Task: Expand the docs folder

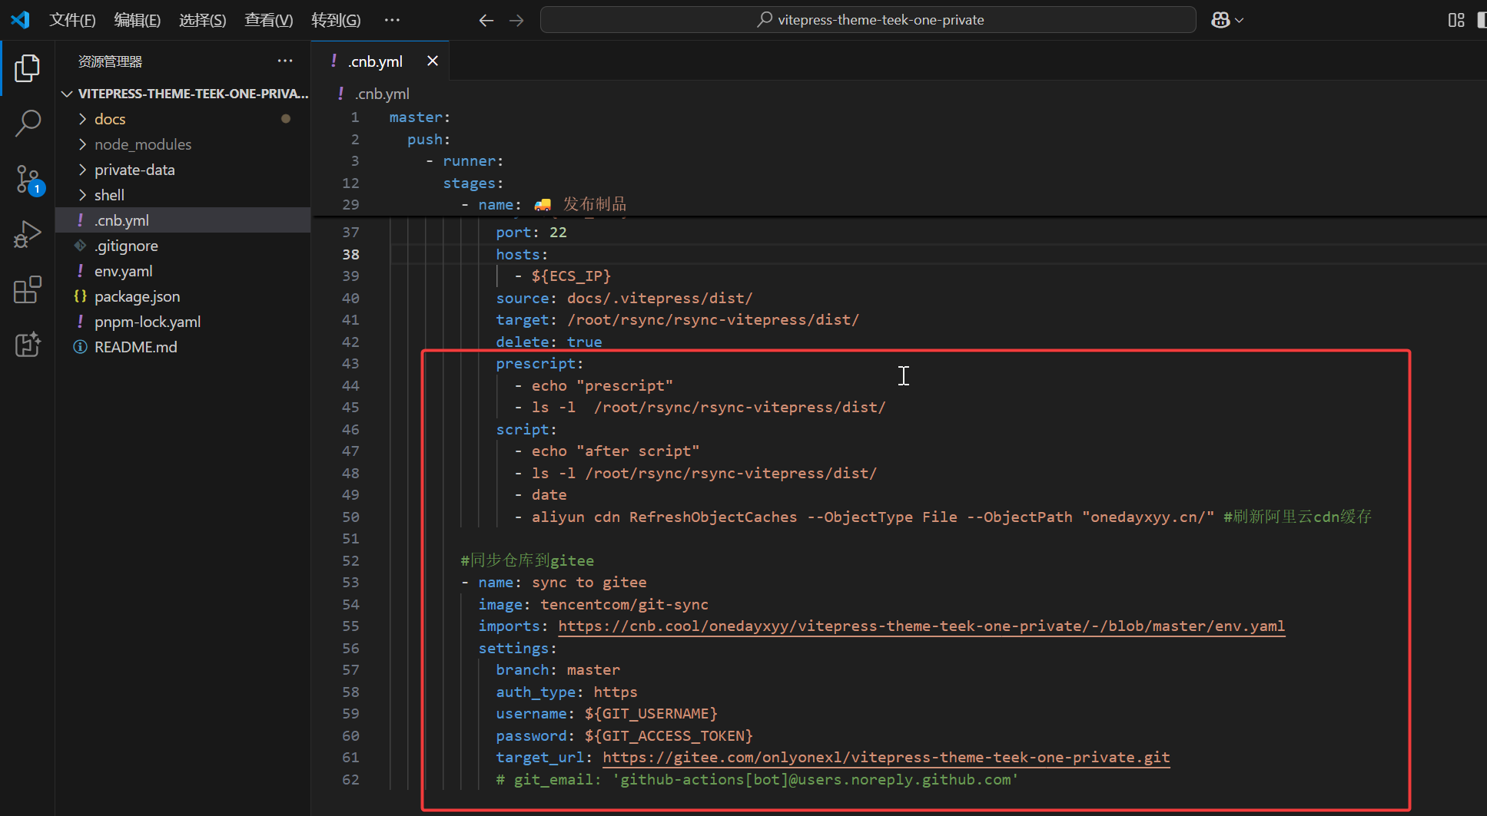Action: point(183,119)
